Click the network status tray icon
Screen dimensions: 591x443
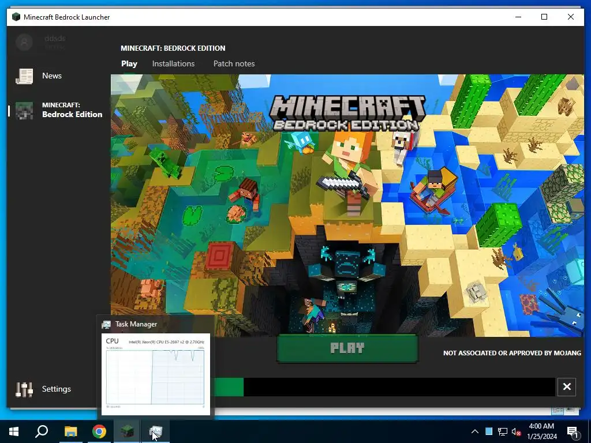point(503,431)
